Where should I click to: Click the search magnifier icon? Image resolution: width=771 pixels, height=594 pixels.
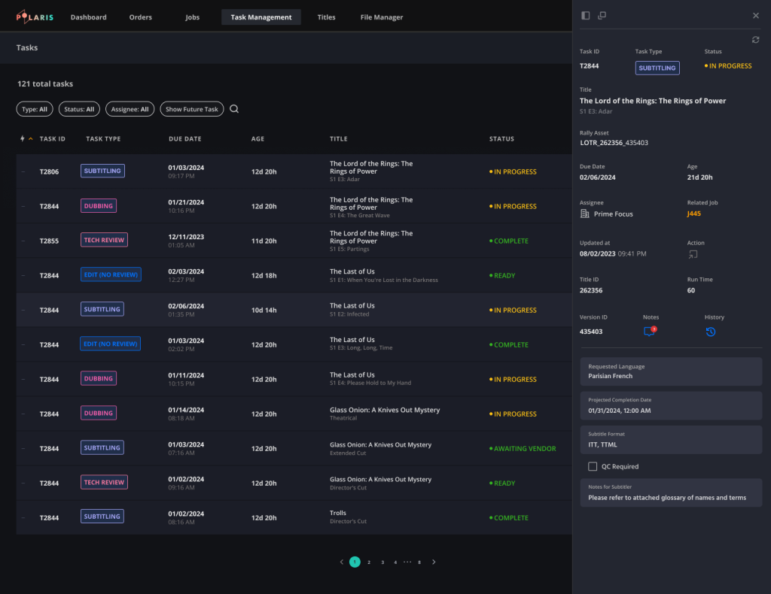tap(234, 109)
